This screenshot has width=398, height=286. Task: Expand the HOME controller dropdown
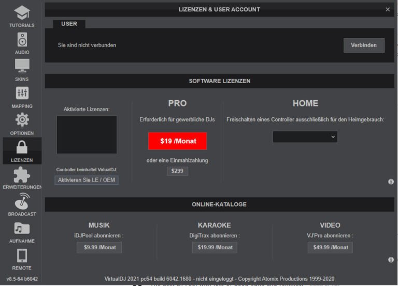(x=305, y=137)
